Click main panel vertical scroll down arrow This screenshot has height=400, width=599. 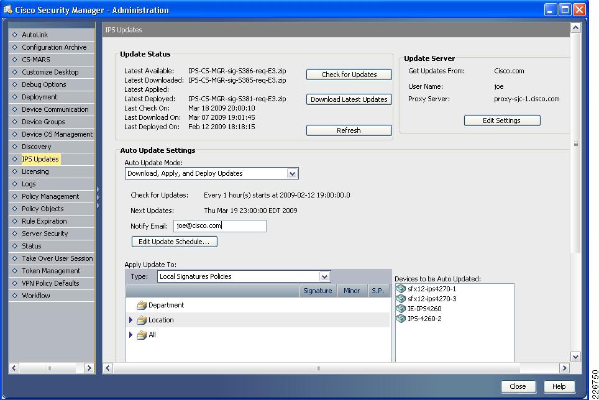point(575,357)
